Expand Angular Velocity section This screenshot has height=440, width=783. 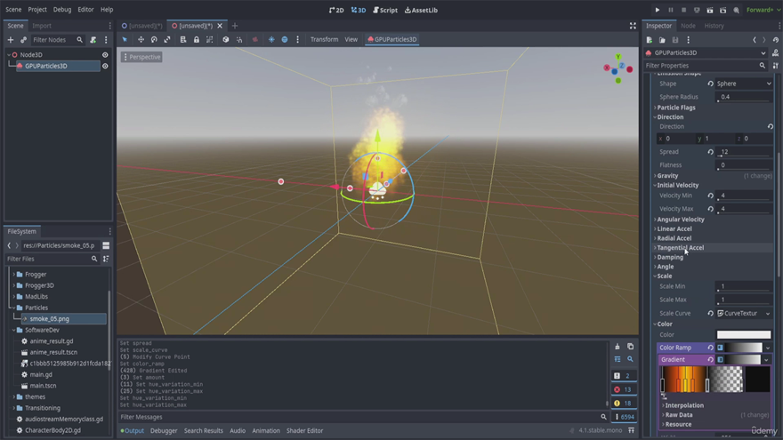click(x=680, y=220)
